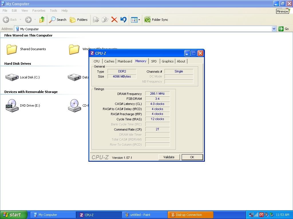This screenshot has width=293, height=219.
Task: Click the OK button in CPU-Z
Action: pyautogui.click(x=192, y=157)
